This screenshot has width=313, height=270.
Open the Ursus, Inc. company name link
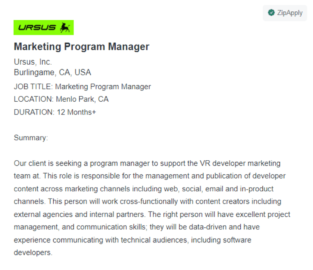click(x=33, y=61)
